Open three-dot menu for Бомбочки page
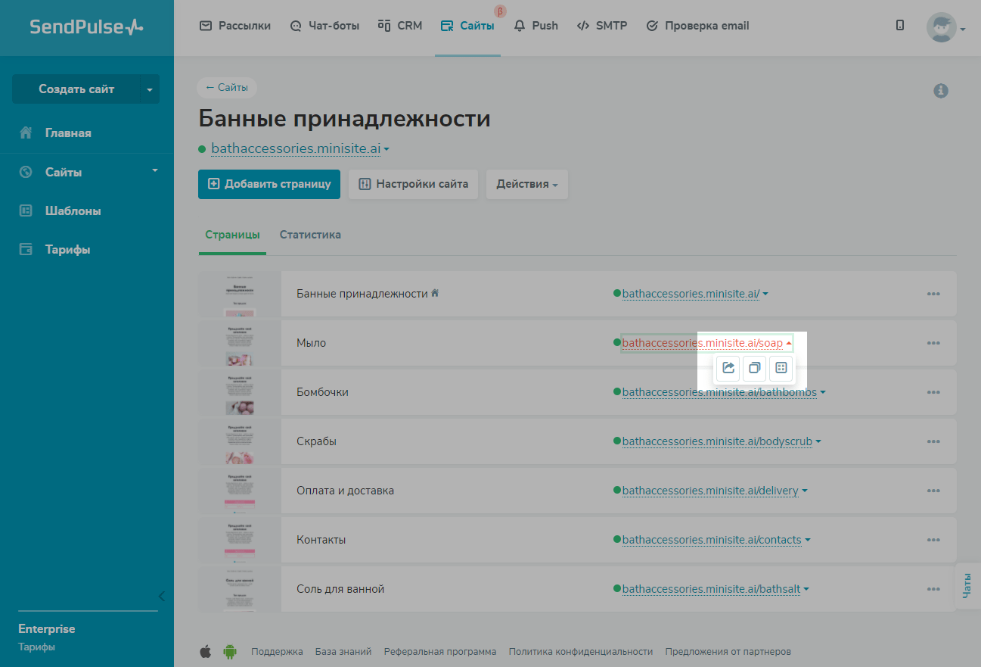Viewport: 981px width, 667px height. (933, 392)
